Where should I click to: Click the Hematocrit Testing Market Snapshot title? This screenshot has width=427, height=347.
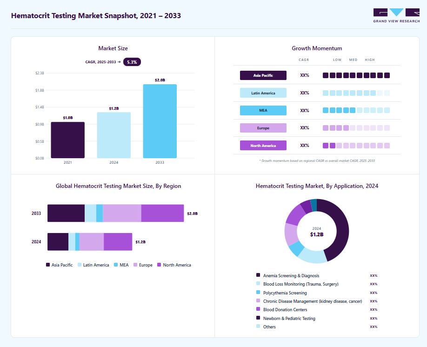(96, 15)
